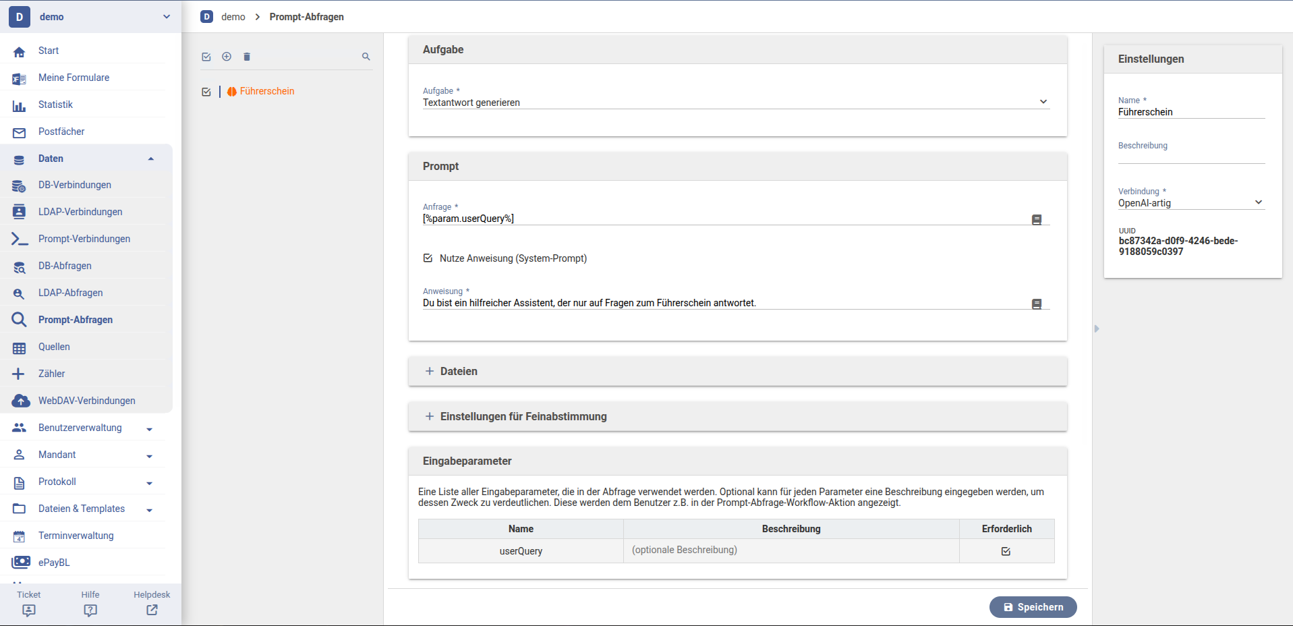Expand the Dateien section

click(x=459, y=372)
